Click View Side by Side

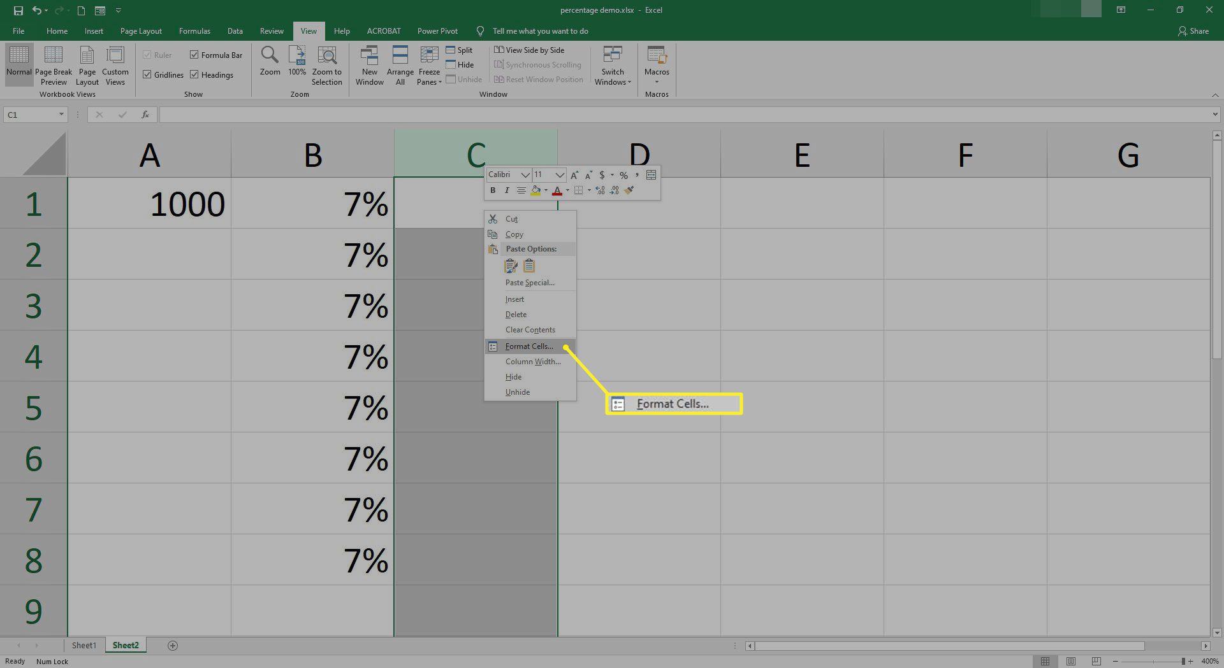tap(529, 50)
